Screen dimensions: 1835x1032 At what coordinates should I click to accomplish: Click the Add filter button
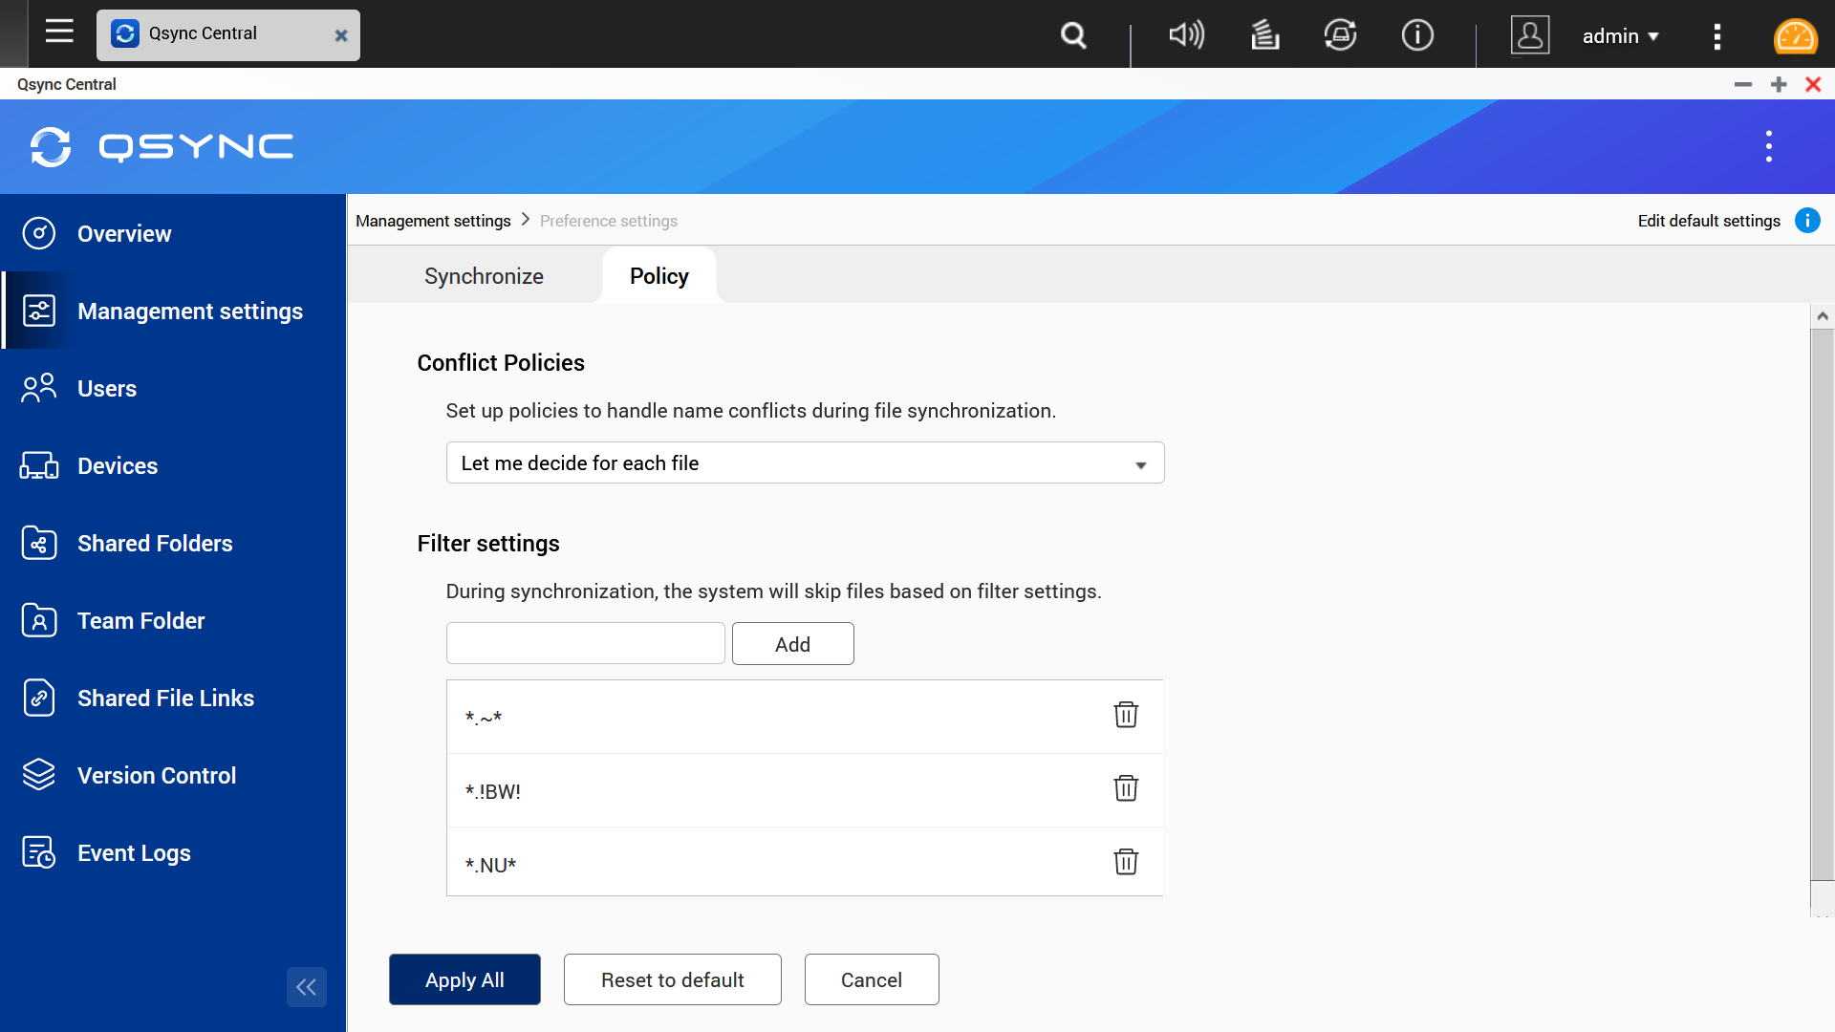pyautogui.click(x=792, y=644)
